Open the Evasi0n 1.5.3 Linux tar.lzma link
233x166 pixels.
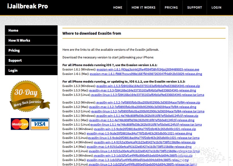click(148, 95)
